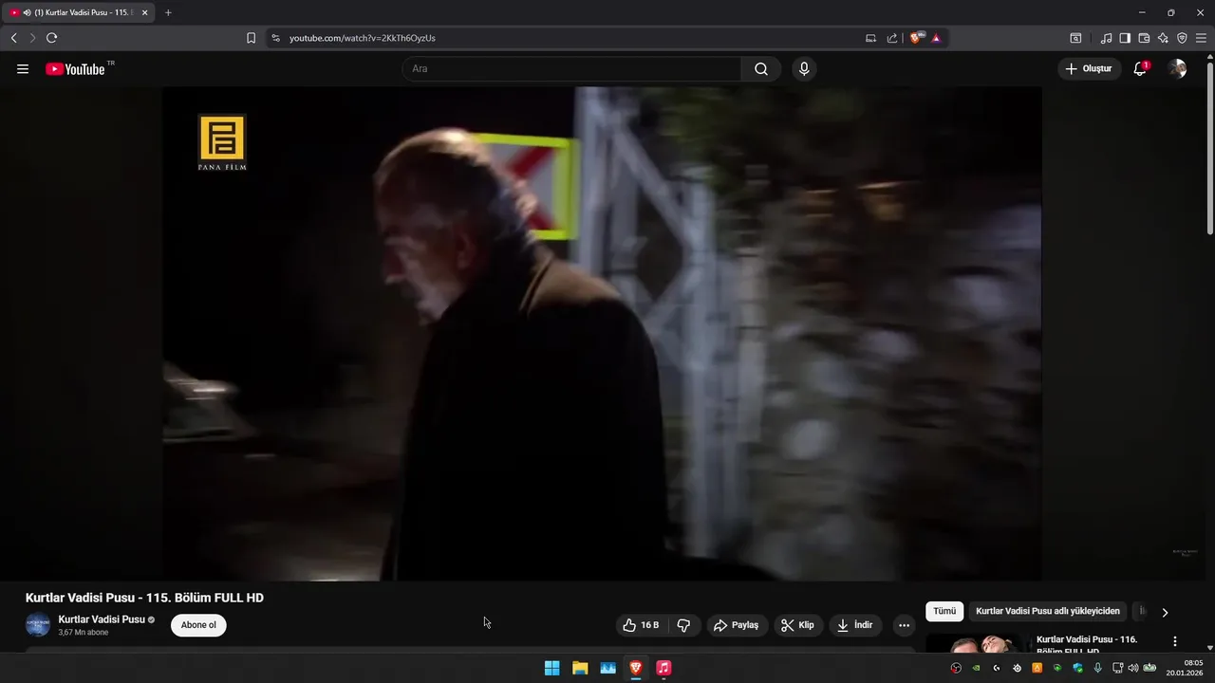Screen dimensions: 1215x683
Task: Open the account avatar menu
Action: coord(1178,69)
